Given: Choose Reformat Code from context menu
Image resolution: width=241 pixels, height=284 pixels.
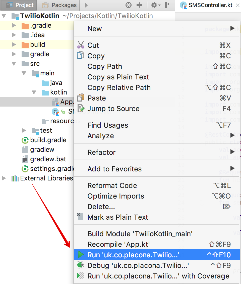Looking at the screenshot, I should coord(112,185).
